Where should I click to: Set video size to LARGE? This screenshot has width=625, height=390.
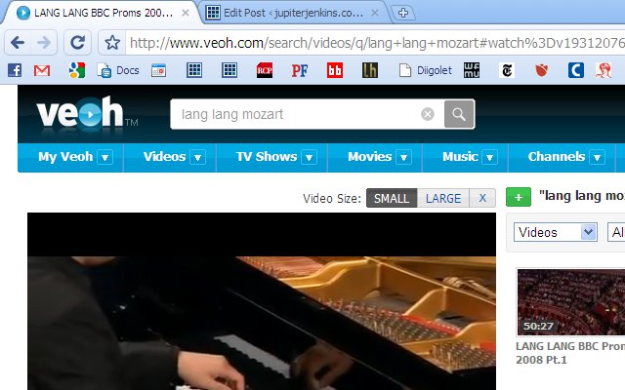click(x=442, y=198)
